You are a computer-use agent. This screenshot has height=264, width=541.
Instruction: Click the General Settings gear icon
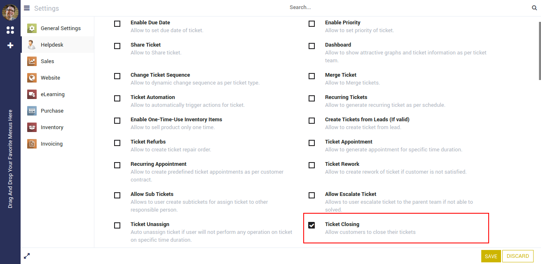point(32,28)
